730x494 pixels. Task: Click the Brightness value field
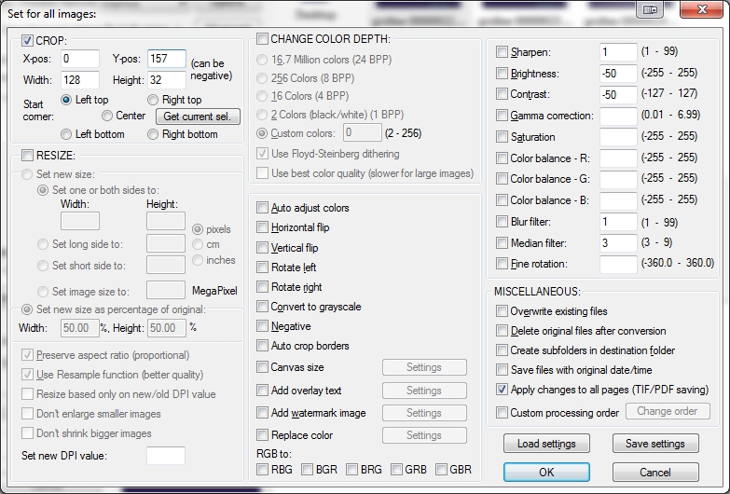pyautogui.click(x=618, y=74)
